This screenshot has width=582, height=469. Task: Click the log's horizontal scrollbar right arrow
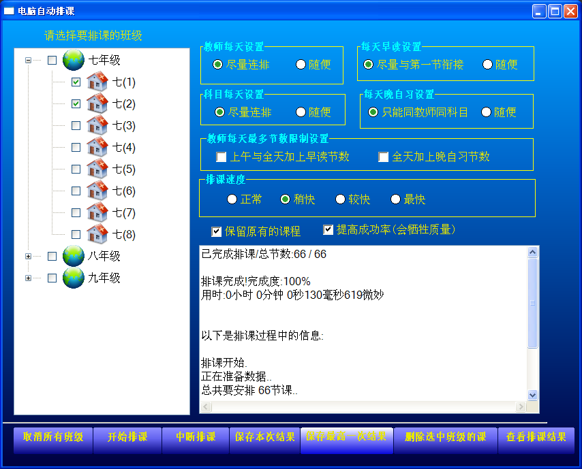(x=521, y=406)
